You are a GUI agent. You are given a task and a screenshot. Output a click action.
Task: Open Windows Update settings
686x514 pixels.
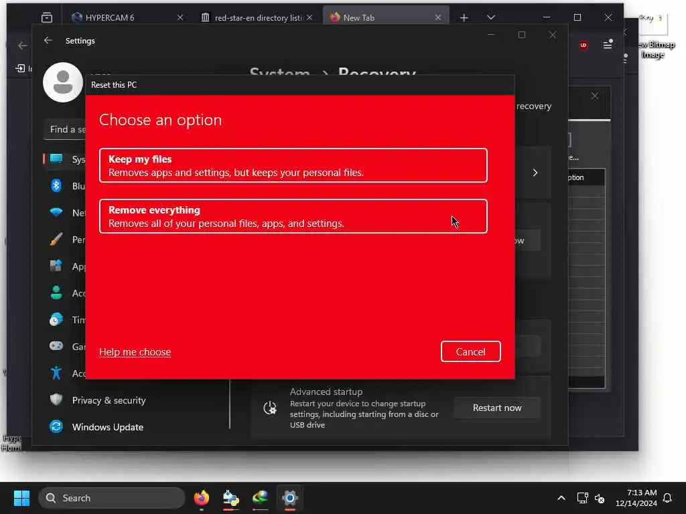(108, 427)
